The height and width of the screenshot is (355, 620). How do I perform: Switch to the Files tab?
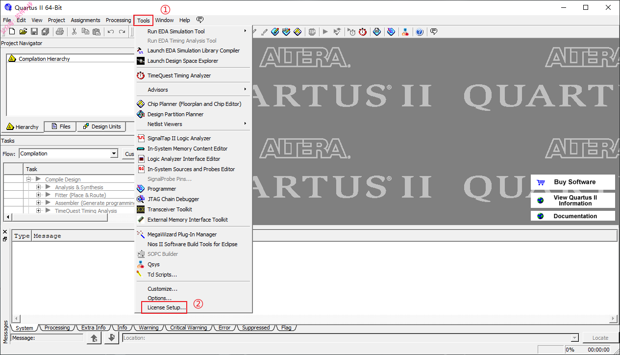60,127
